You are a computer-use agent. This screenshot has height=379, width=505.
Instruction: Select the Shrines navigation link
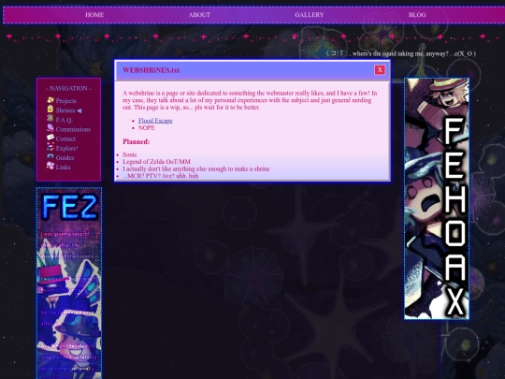point(65,110)
